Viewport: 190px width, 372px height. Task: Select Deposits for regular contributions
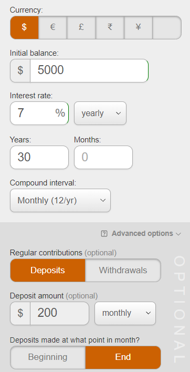[48, 270]
